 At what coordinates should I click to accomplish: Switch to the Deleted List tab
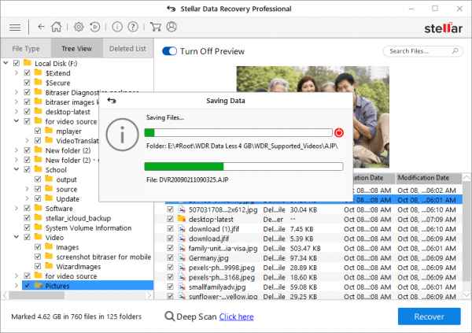tap(127, 49)
